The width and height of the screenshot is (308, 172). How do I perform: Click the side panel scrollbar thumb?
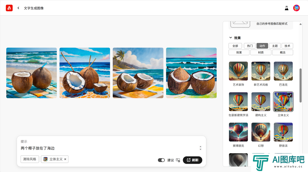click(x=301, y=85)
